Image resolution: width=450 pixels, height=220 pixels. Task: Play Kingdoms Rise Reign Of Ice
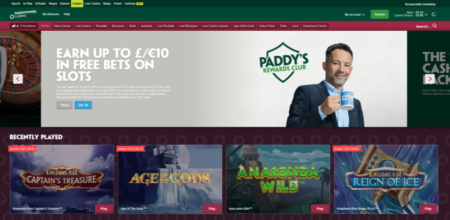click(428, 209)
